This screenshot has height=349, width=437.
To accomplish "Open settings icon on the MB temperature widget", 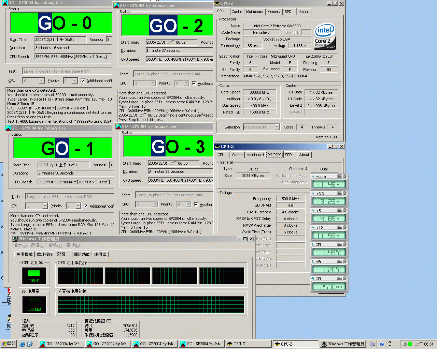I will (x=339, y=261).
